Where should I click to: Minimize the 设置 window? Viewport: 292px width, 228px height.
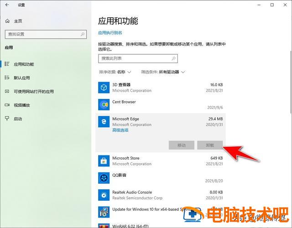pyautogui.click(x=259, y=5)
